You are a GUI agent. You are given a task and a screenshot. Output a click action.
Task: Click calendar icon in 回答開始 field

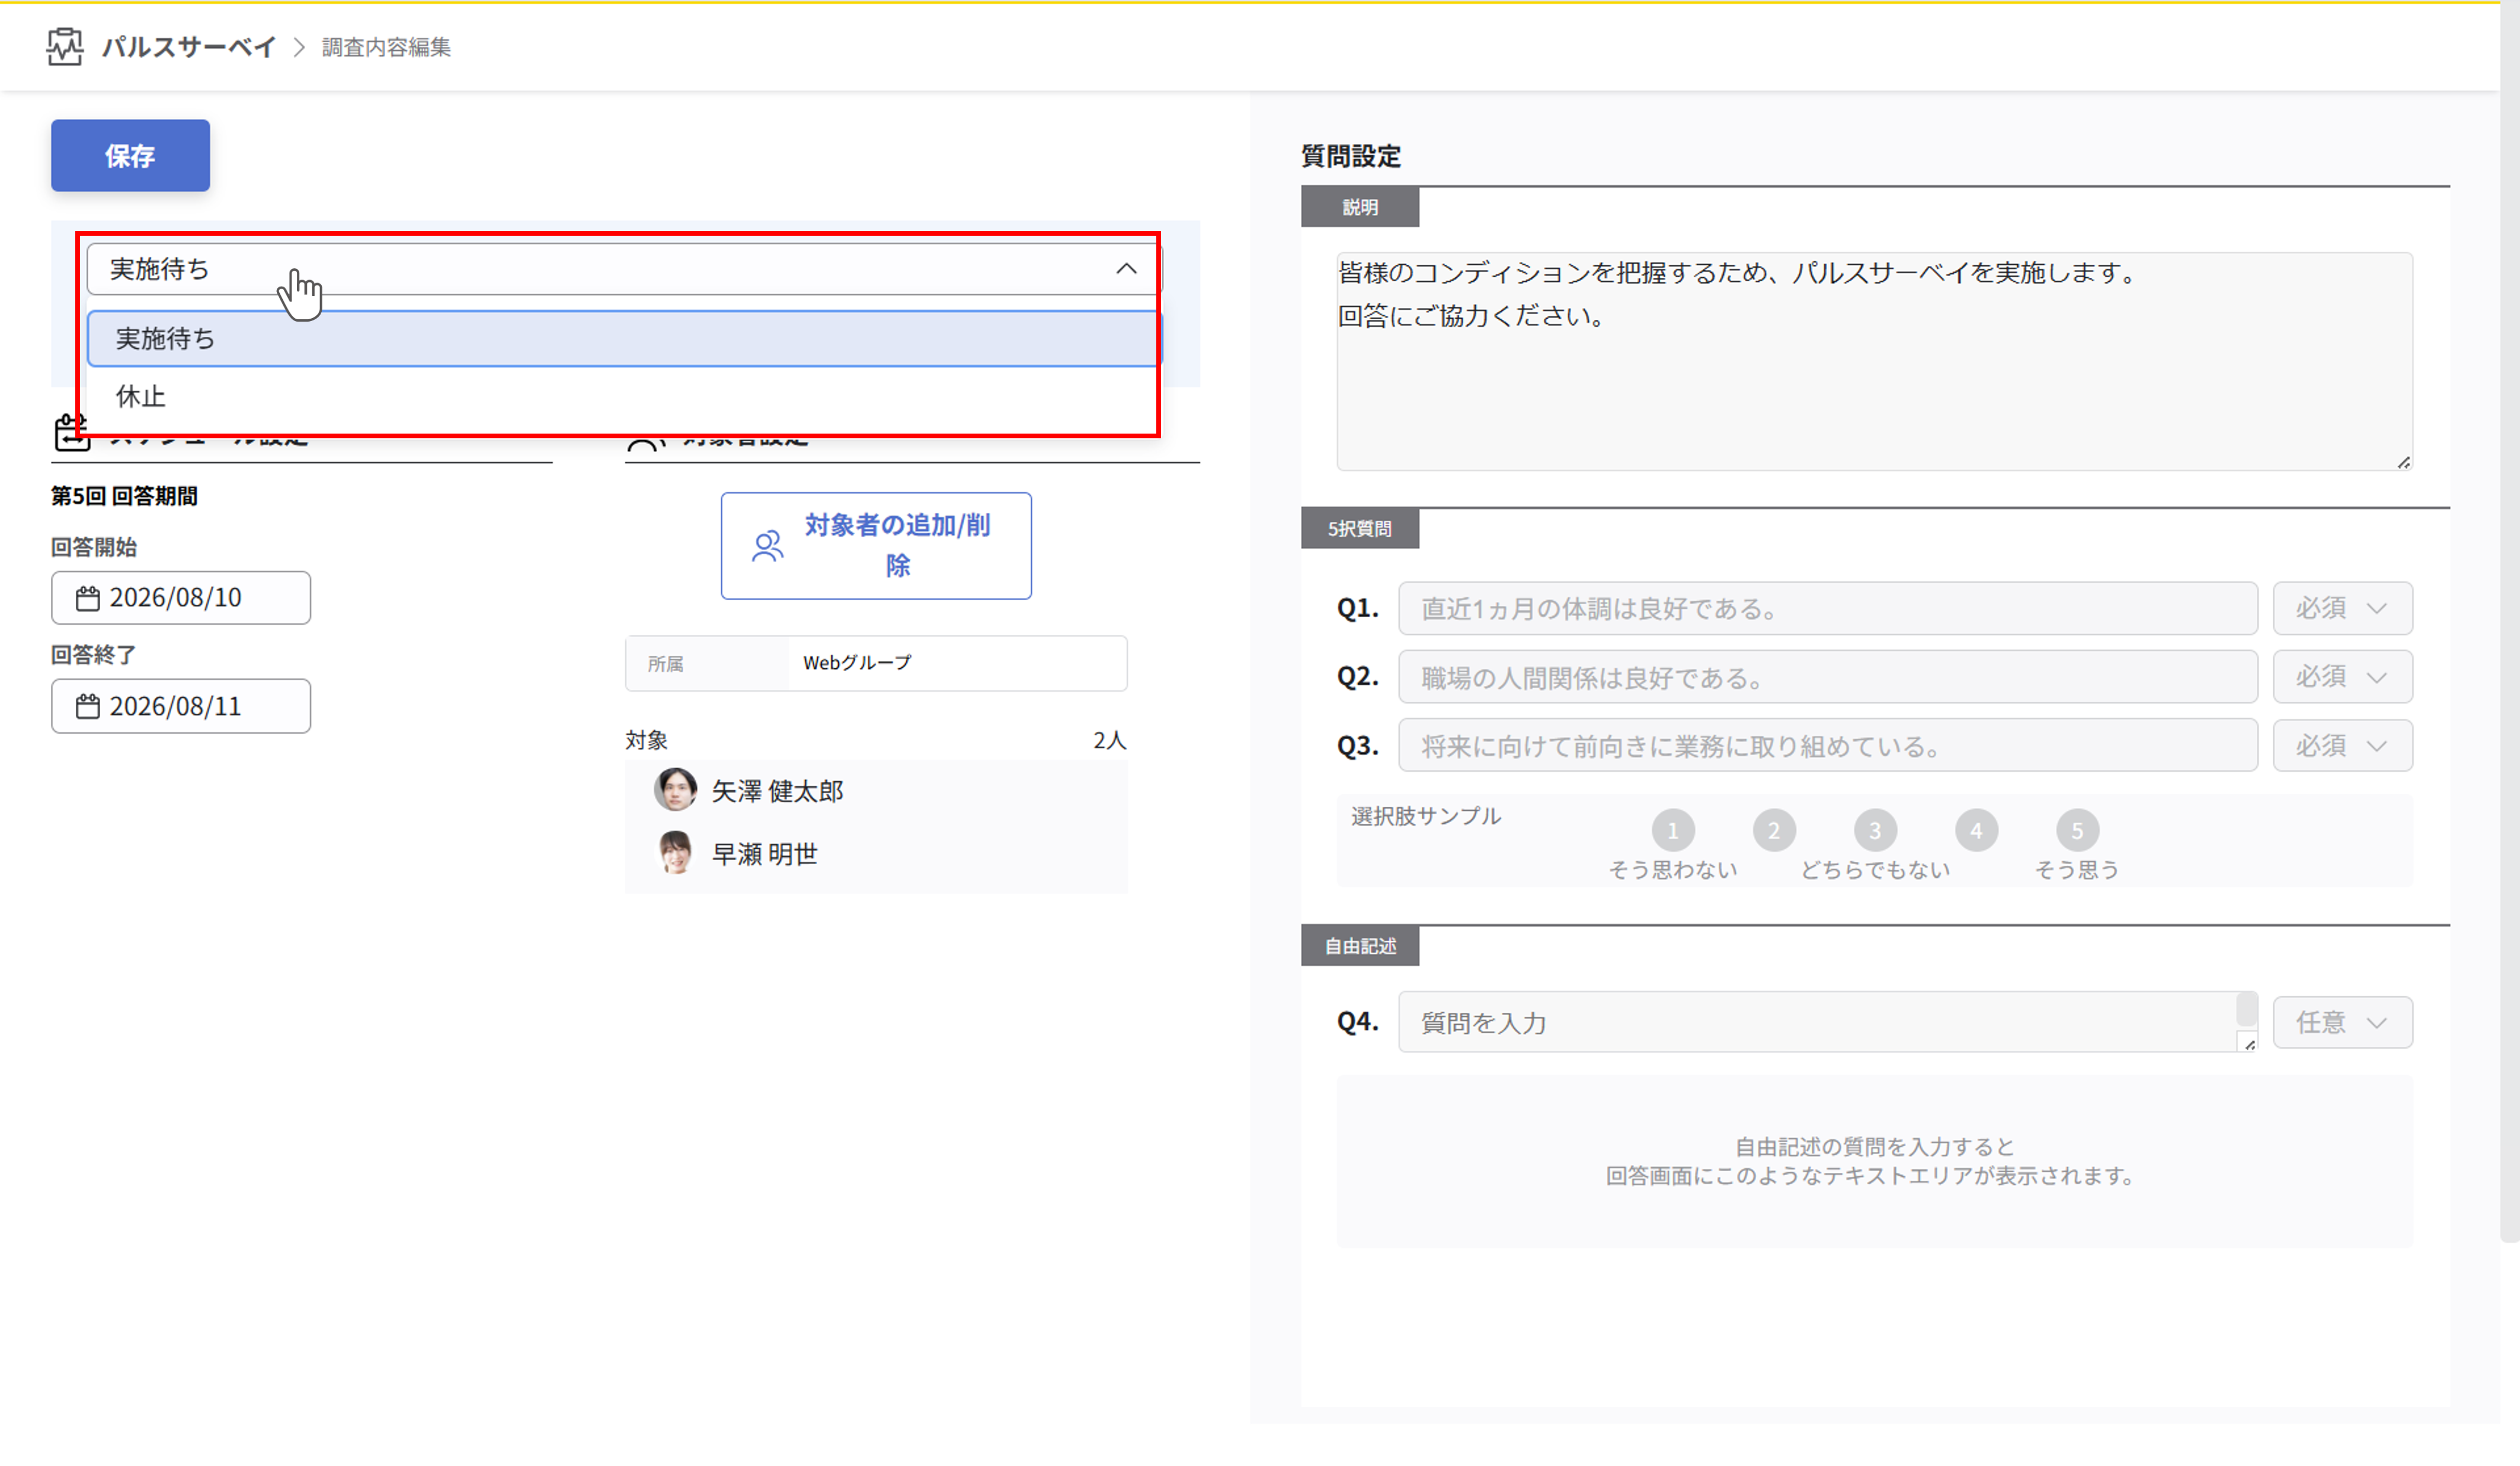tap(88, 598)
